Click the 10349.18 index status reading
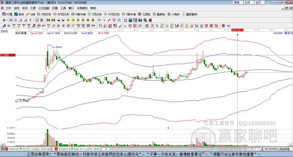The image size is (293, 157). tap(64, 149)
